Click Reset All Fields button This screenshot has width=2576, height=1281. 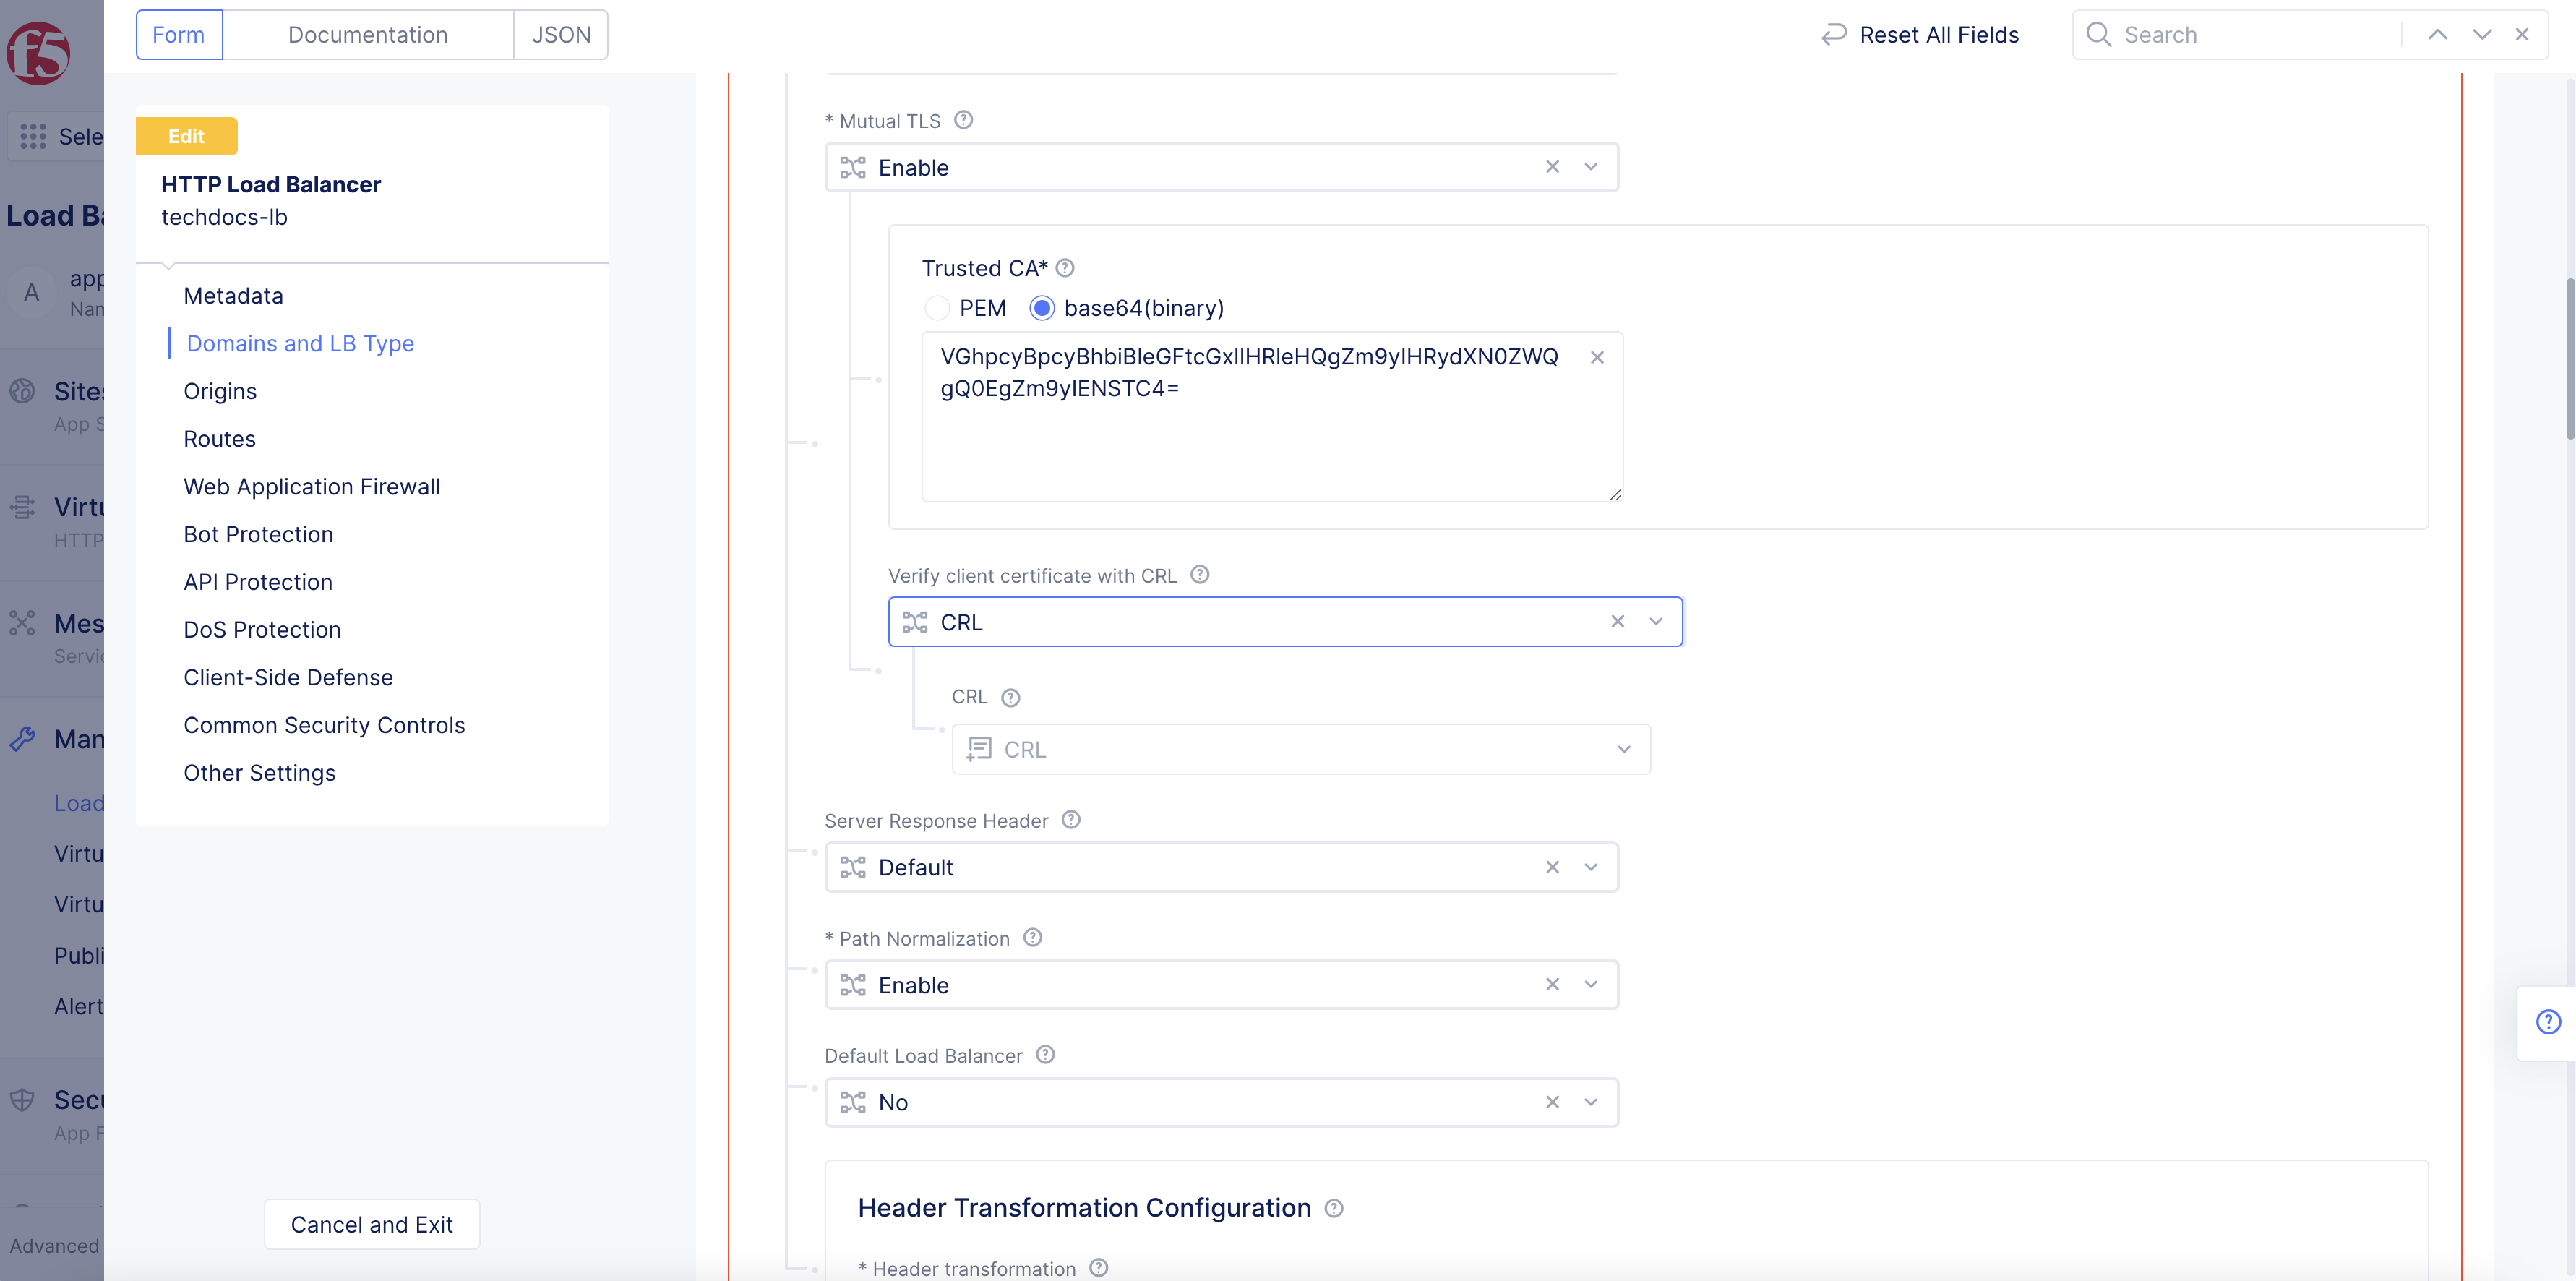[1919, 35]
